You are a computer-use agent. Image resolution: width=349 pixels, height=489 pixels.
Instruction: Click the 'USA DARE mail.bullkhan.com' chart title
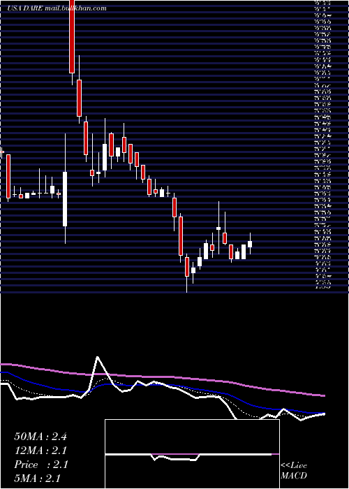click(x=57, y=8)
